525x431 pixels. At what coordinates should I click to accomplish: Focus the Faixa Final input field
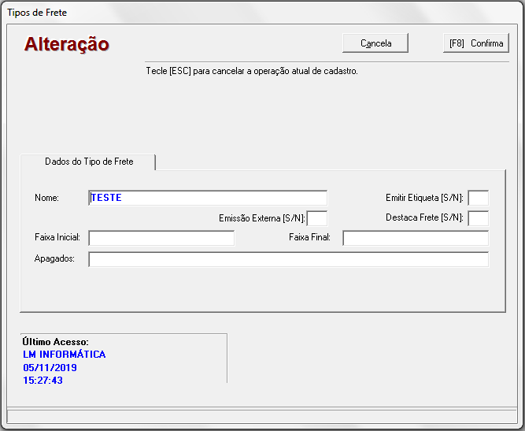click(x=415, y=238)
